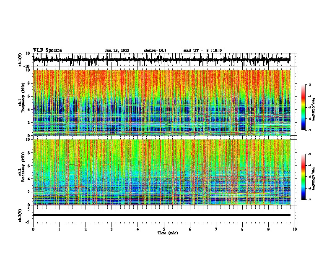Click the ch.2 "Frequency (kHz)" axis label

coord(23,167)
